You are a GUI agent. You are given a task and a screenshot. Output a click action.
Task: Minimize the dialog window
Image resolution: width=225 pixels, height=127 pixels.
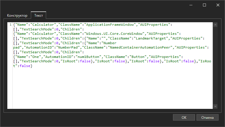point(191,5)
